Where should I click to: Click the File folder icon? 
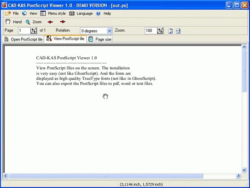[x=8, y=13]
